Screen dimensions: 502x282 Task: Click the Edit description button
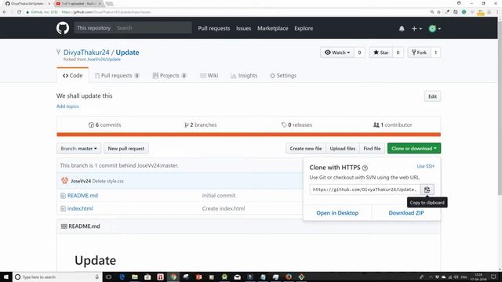pyautogui.click(x=432, y=96)
